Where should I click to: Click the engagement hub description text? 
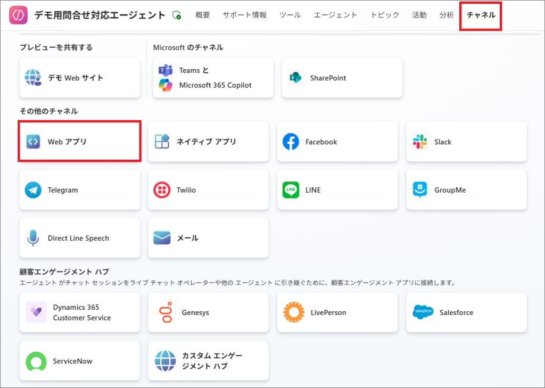237,283
